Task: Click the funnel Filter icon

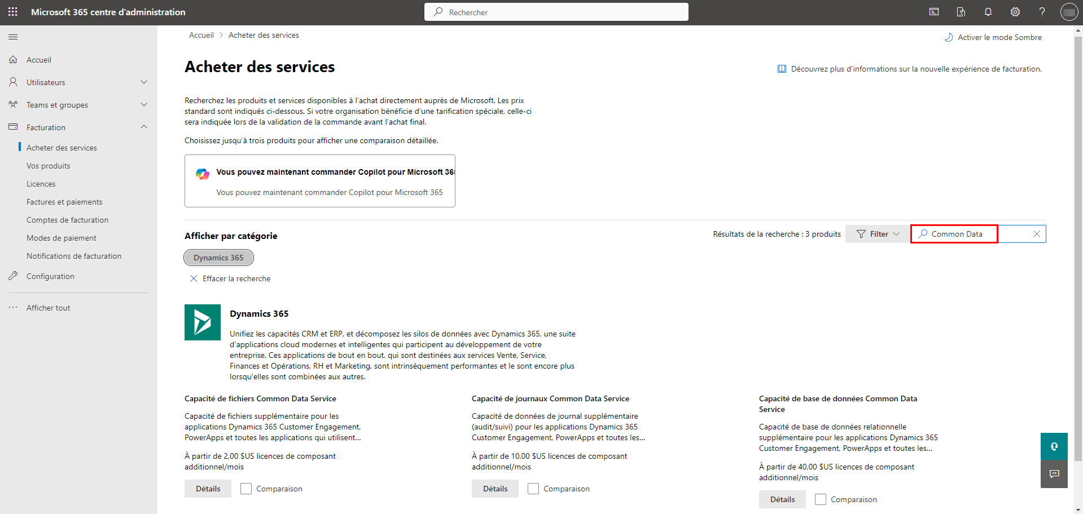Action: [x=861, y=234]
